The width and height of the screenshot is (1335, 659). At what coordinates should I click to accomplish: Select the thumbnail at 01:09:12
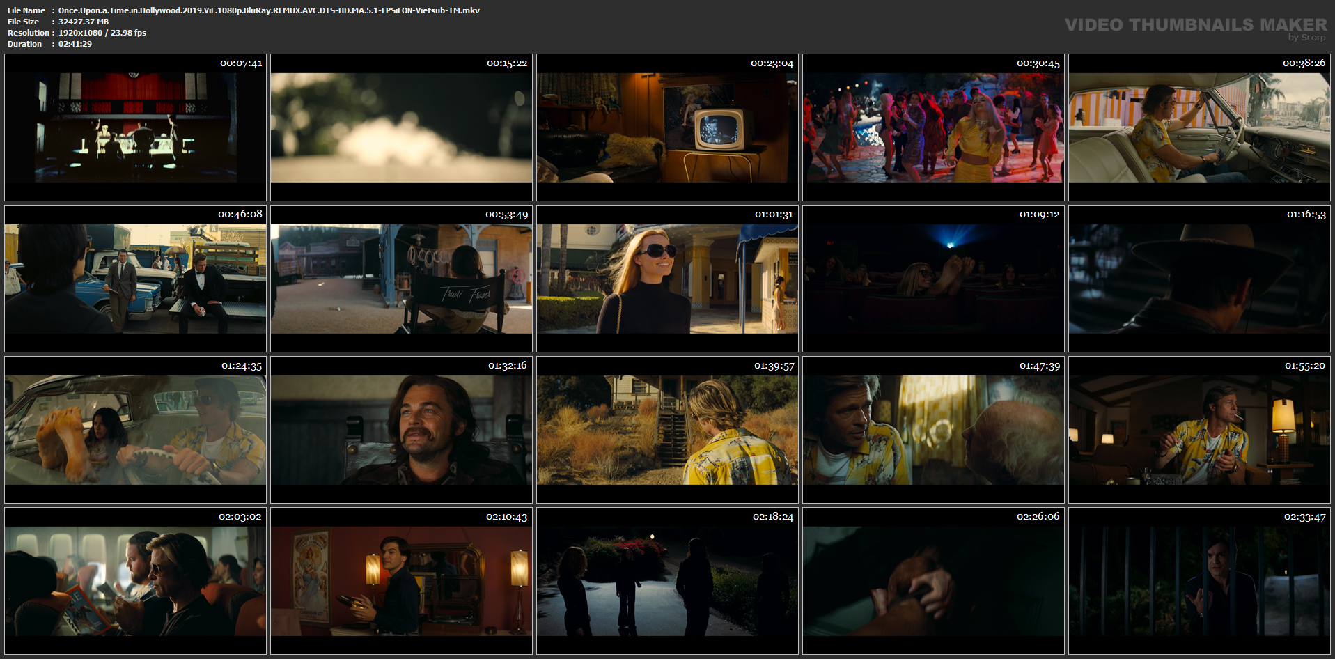[933, 279]
